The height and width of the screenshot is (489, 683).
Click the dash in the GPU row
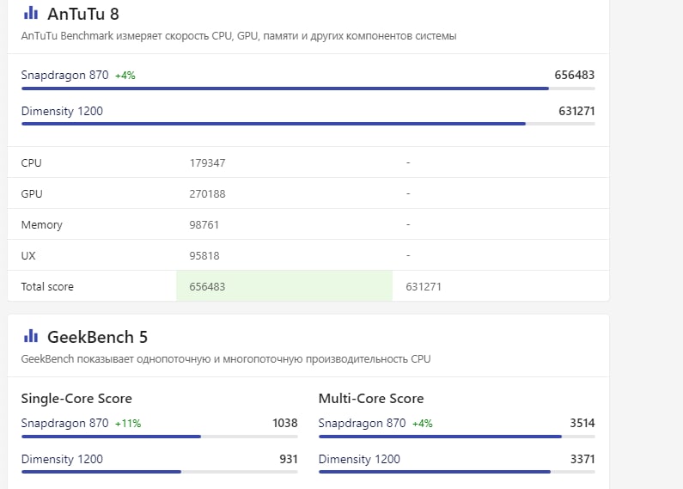408,193
